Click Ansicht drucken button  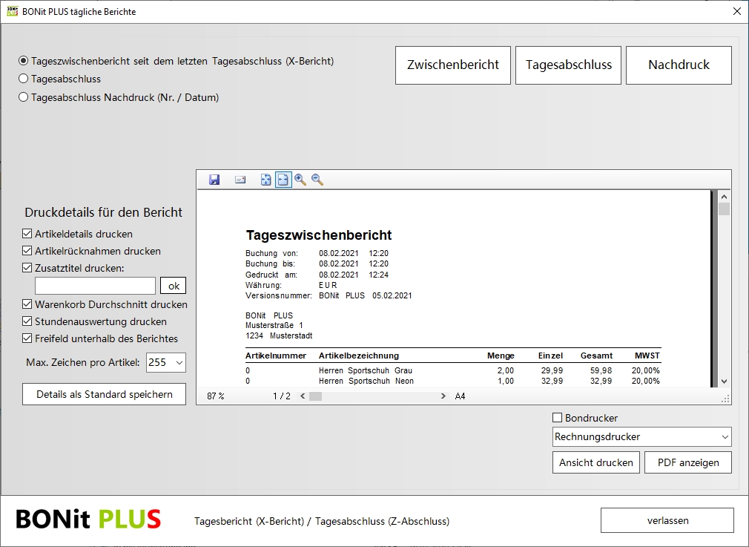596,463
